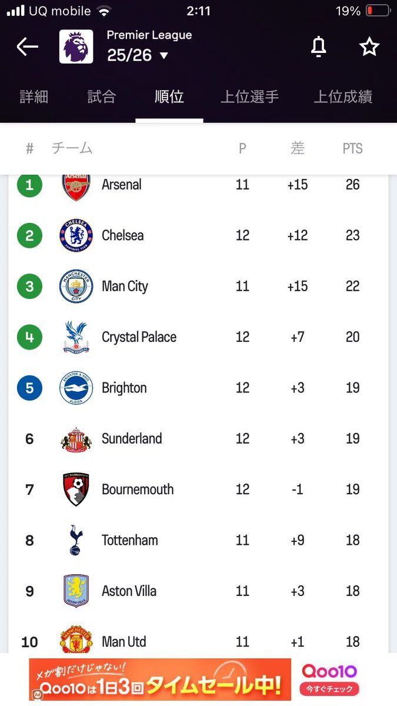The image size is (397, 706).
Task: Open the 25/26 season dropdown
Action: (x=138, y=55)
